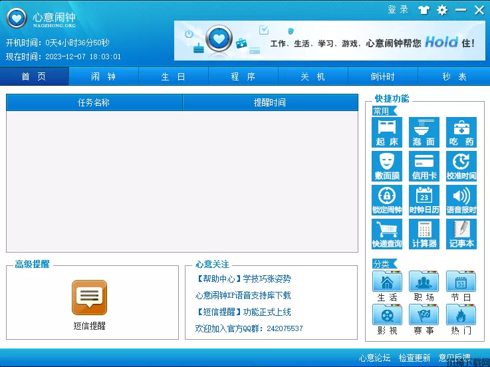Open the 敷面膜 face mask timer
Screen dimensions: 490x367
[387, 166]
